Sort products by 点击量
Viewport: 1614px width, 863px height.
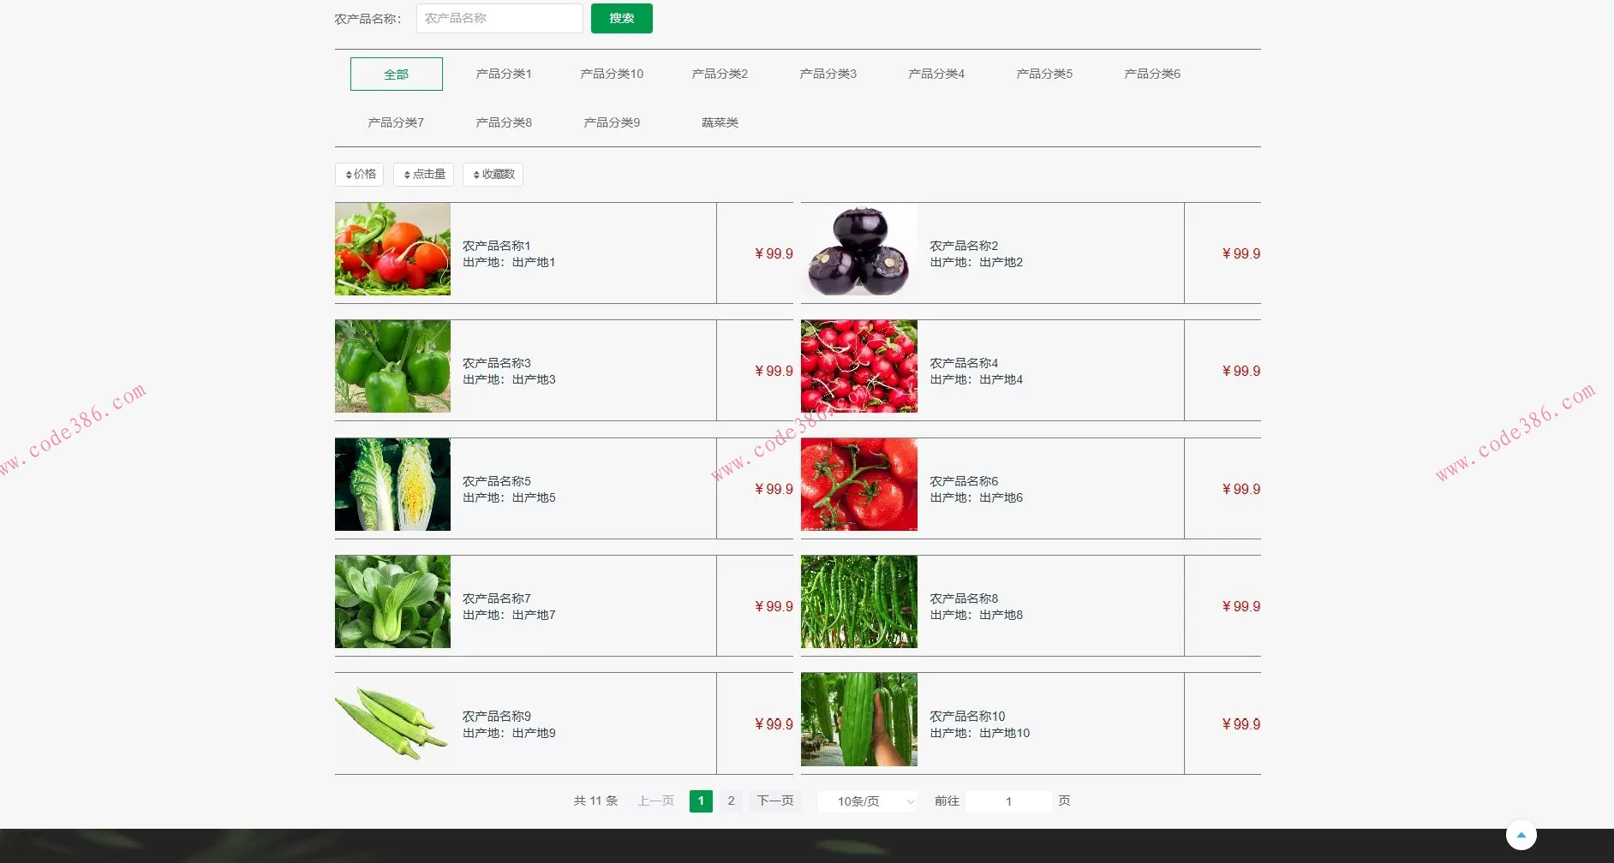pyautogui.click(x=424, y=175)
